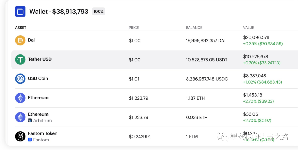This screenshot has height=150, width=298.
Task: Click the $1,223.79 price in the 1.187 ETH row
Action: point(139,98)
